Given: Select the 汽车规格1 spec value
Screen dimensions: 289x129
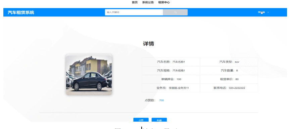Looking at the screenshot, I should click(x=179, y=70).
